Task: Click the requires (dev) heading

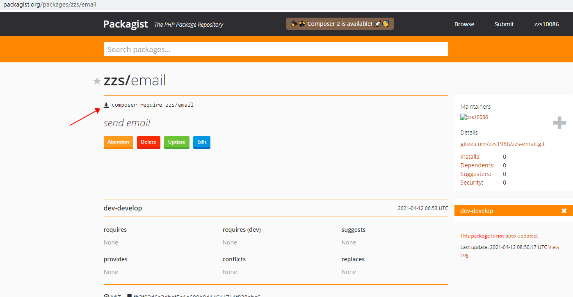Action: click(242, 230)
